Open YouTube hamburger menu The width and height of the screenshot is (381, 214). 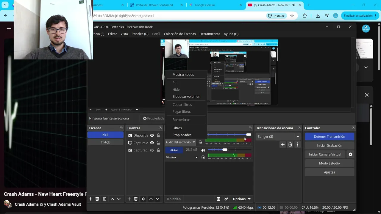tap(9, 29)
